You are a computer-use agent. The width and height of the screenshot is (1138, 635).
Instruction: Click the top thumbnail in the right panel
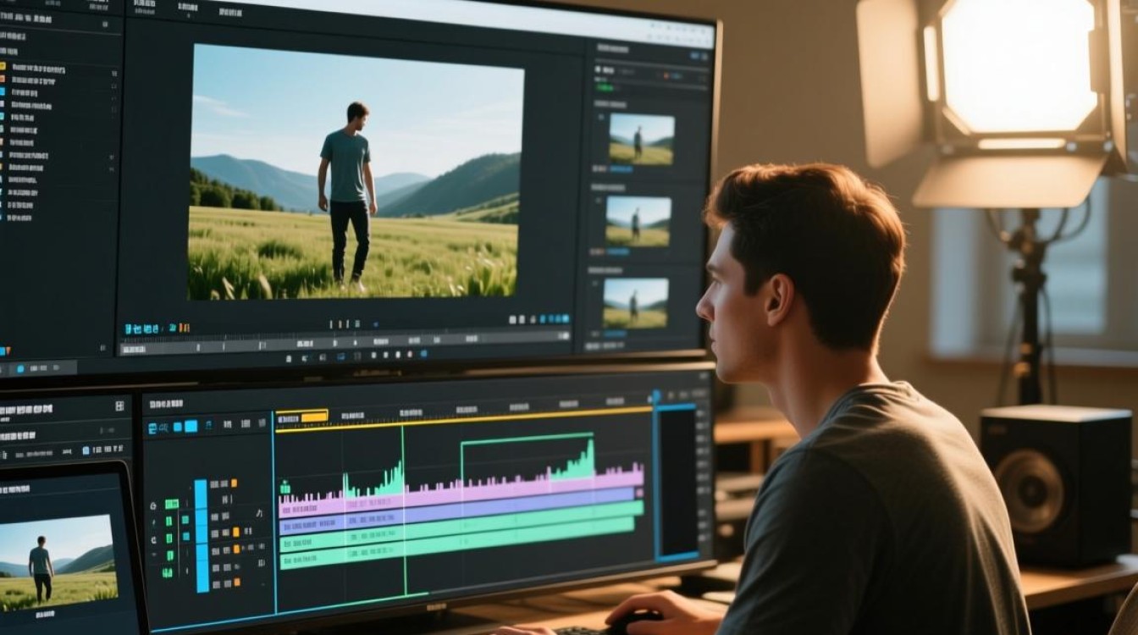click(x=642, y=140)
